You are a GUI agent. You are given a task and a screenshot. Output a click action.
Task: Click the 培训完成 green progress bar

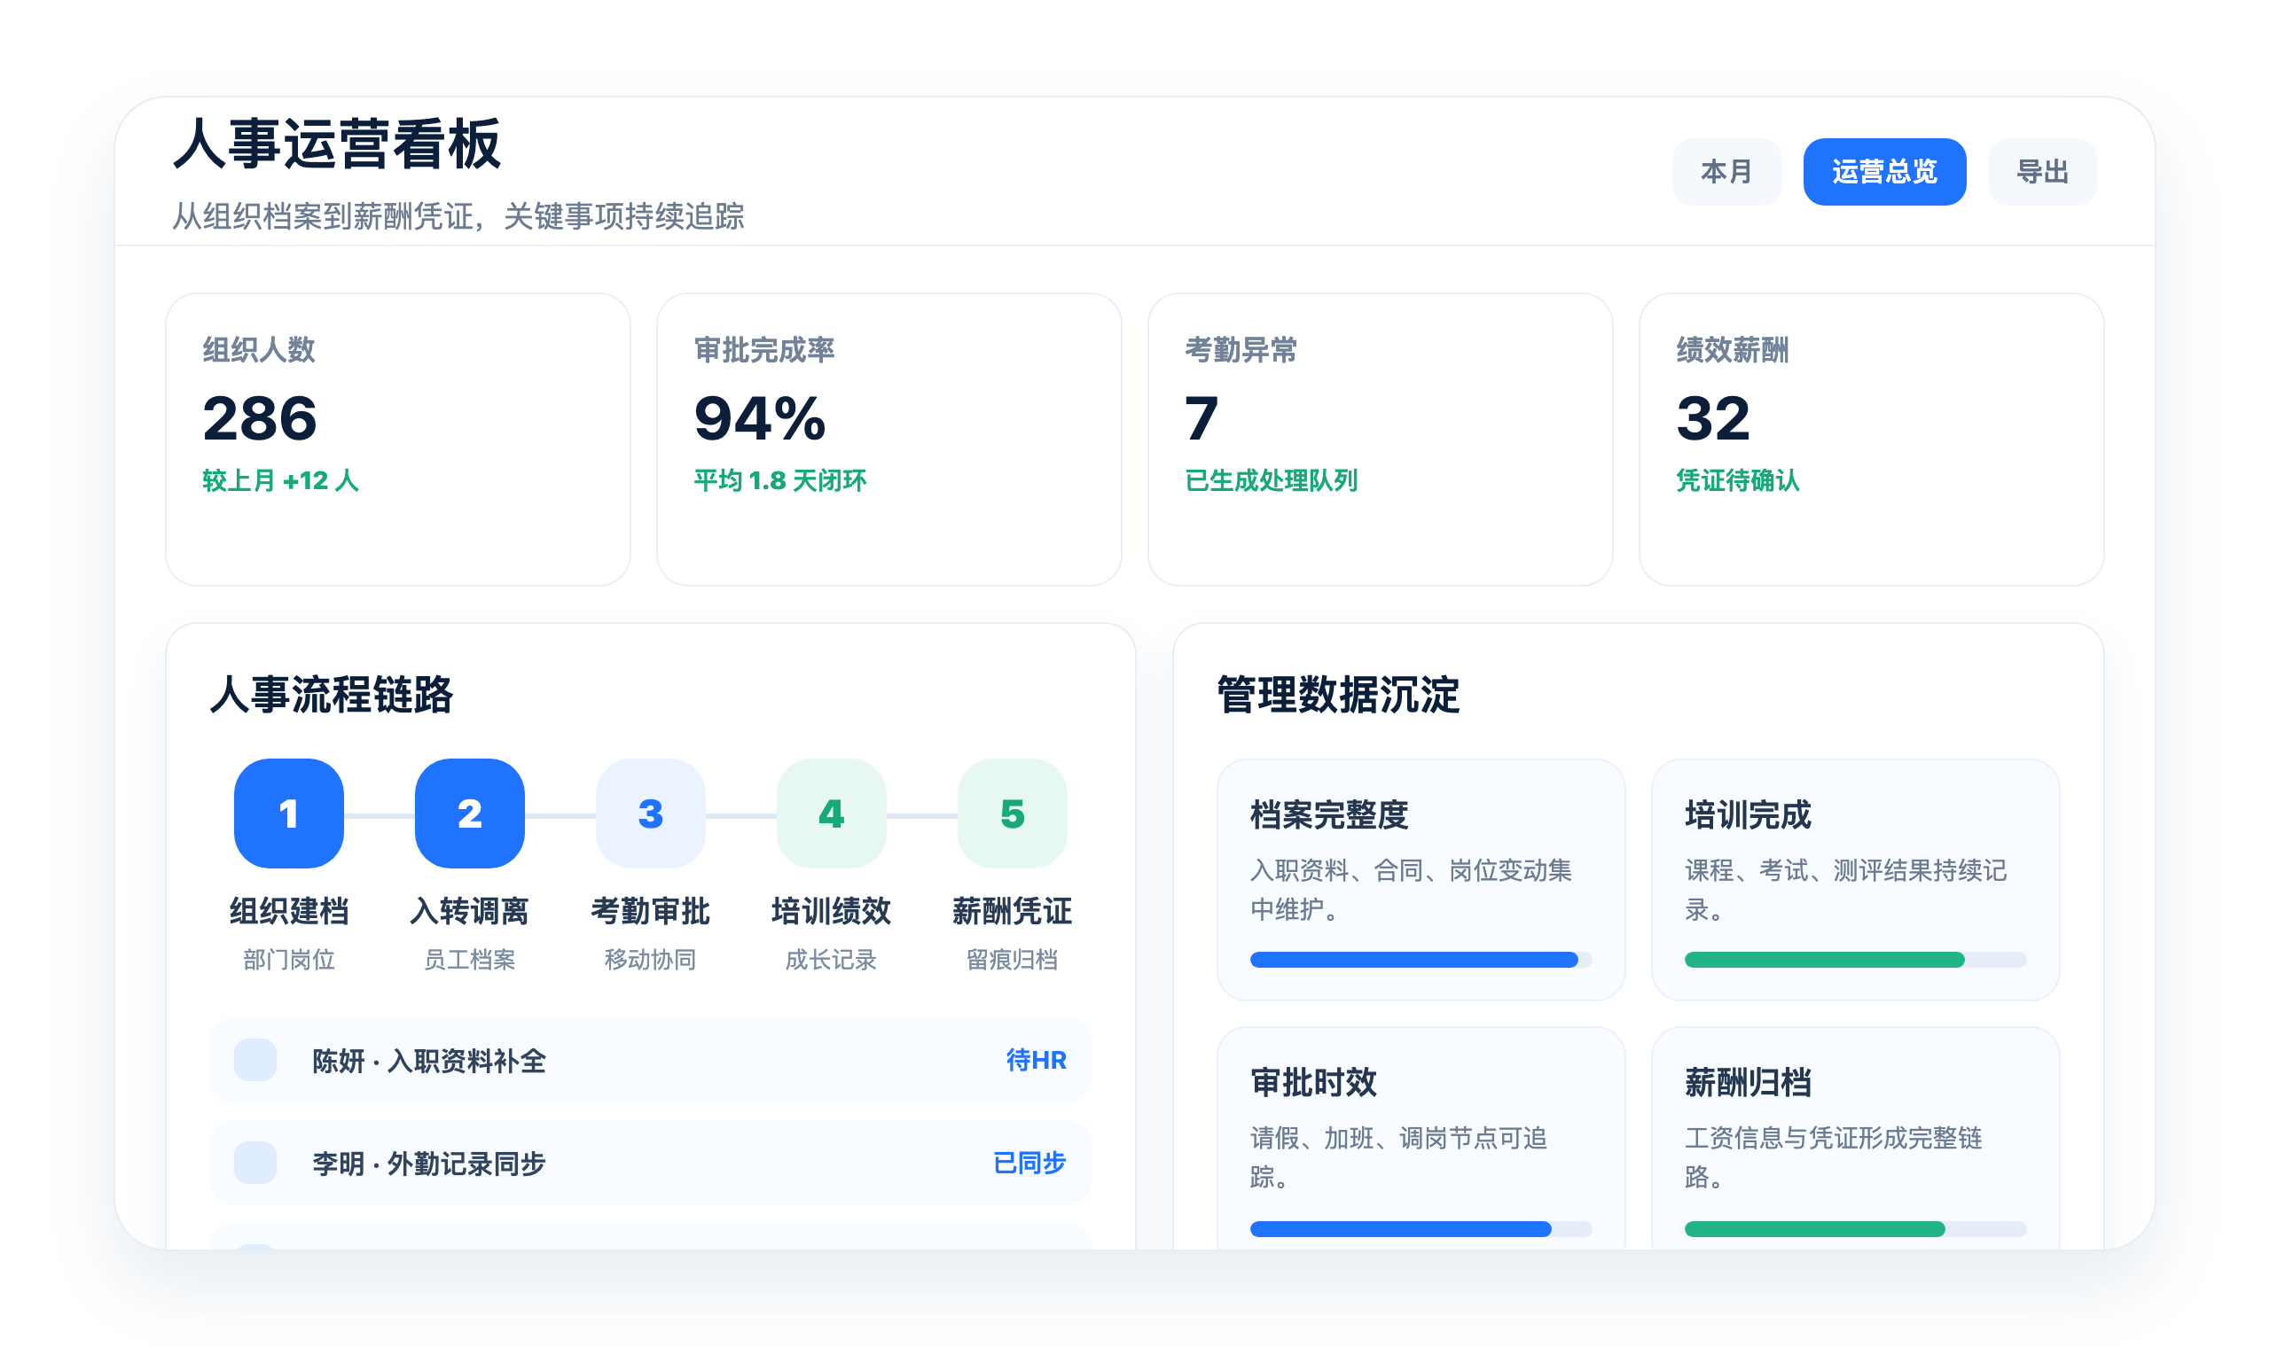tap(1855, 960)
